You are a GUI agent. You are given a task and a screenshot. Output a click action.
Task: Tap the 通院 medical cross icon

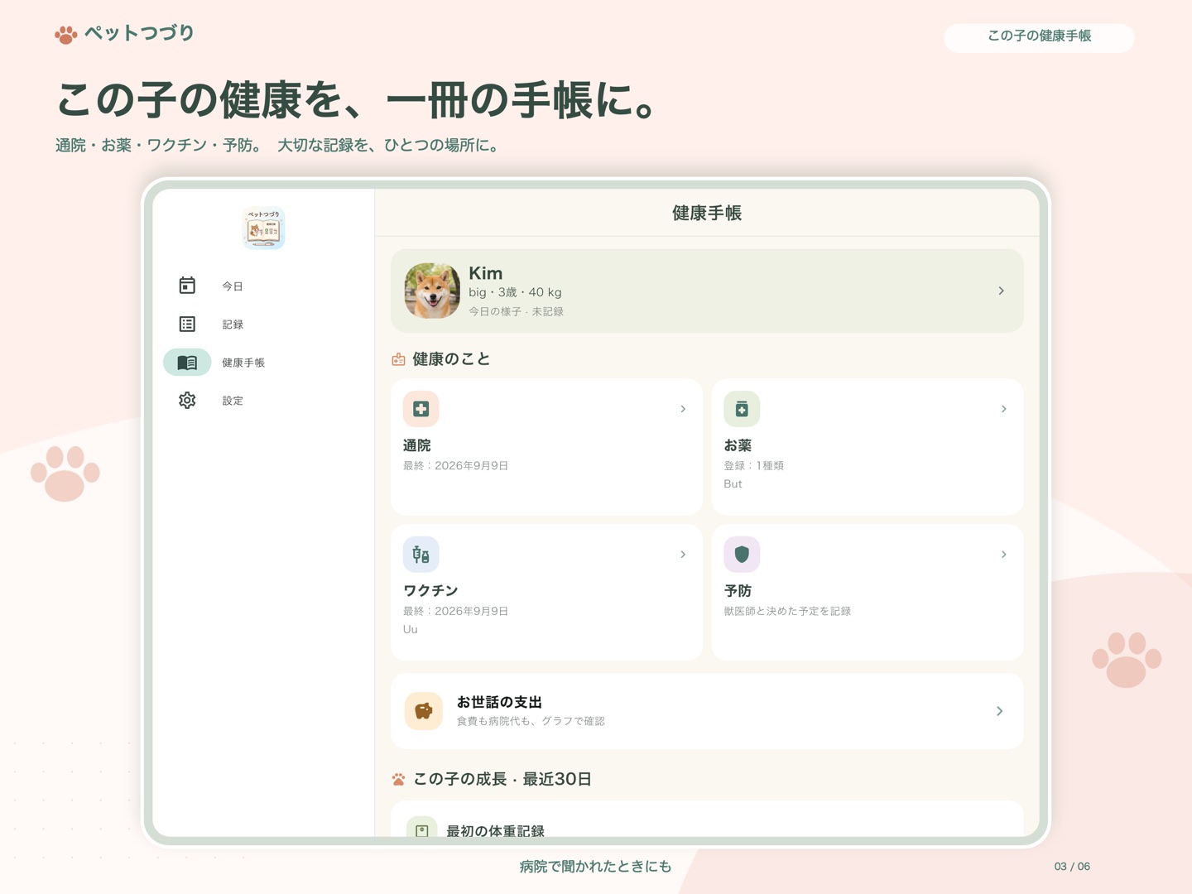(x=421, y=409)
